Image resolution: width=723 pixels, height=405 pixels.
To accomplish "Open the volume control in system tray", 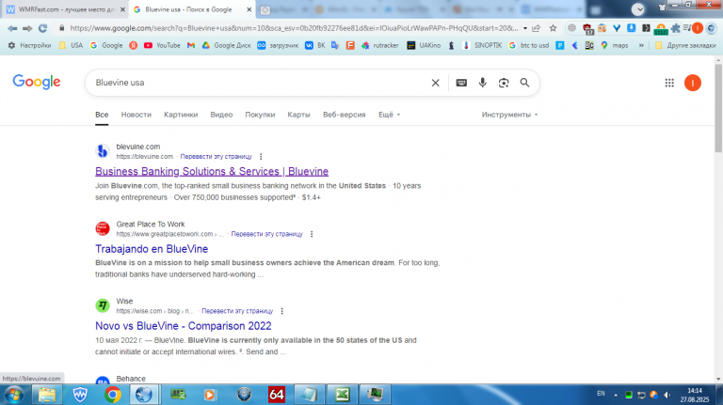I will (x=667, y=395).
